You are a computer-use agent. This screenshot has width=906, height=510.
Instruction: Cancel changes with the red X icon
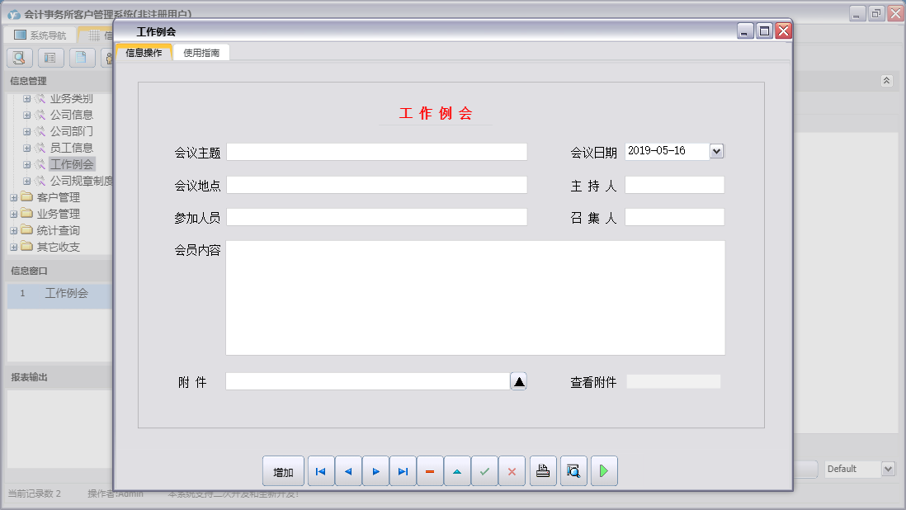[x=512, y=470]
